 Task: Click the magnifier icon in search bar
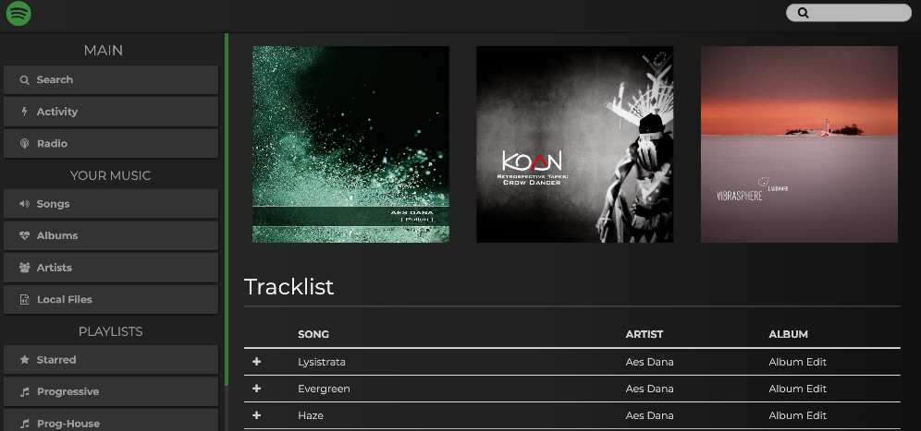coord(803,13)
